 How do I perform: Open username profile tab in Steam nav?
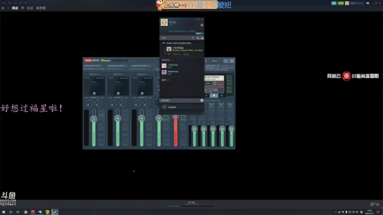(x=41, y=8)
